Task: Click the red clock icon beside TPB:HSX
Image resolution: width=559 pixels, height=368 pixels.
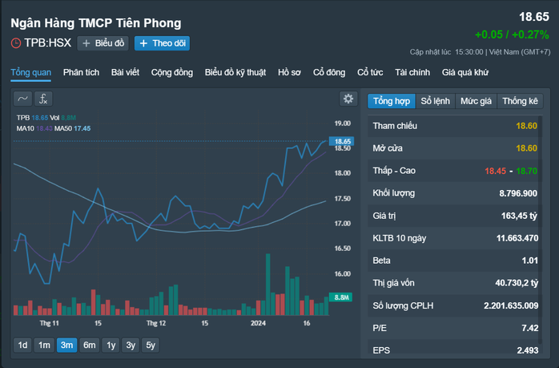Action: 16,43
